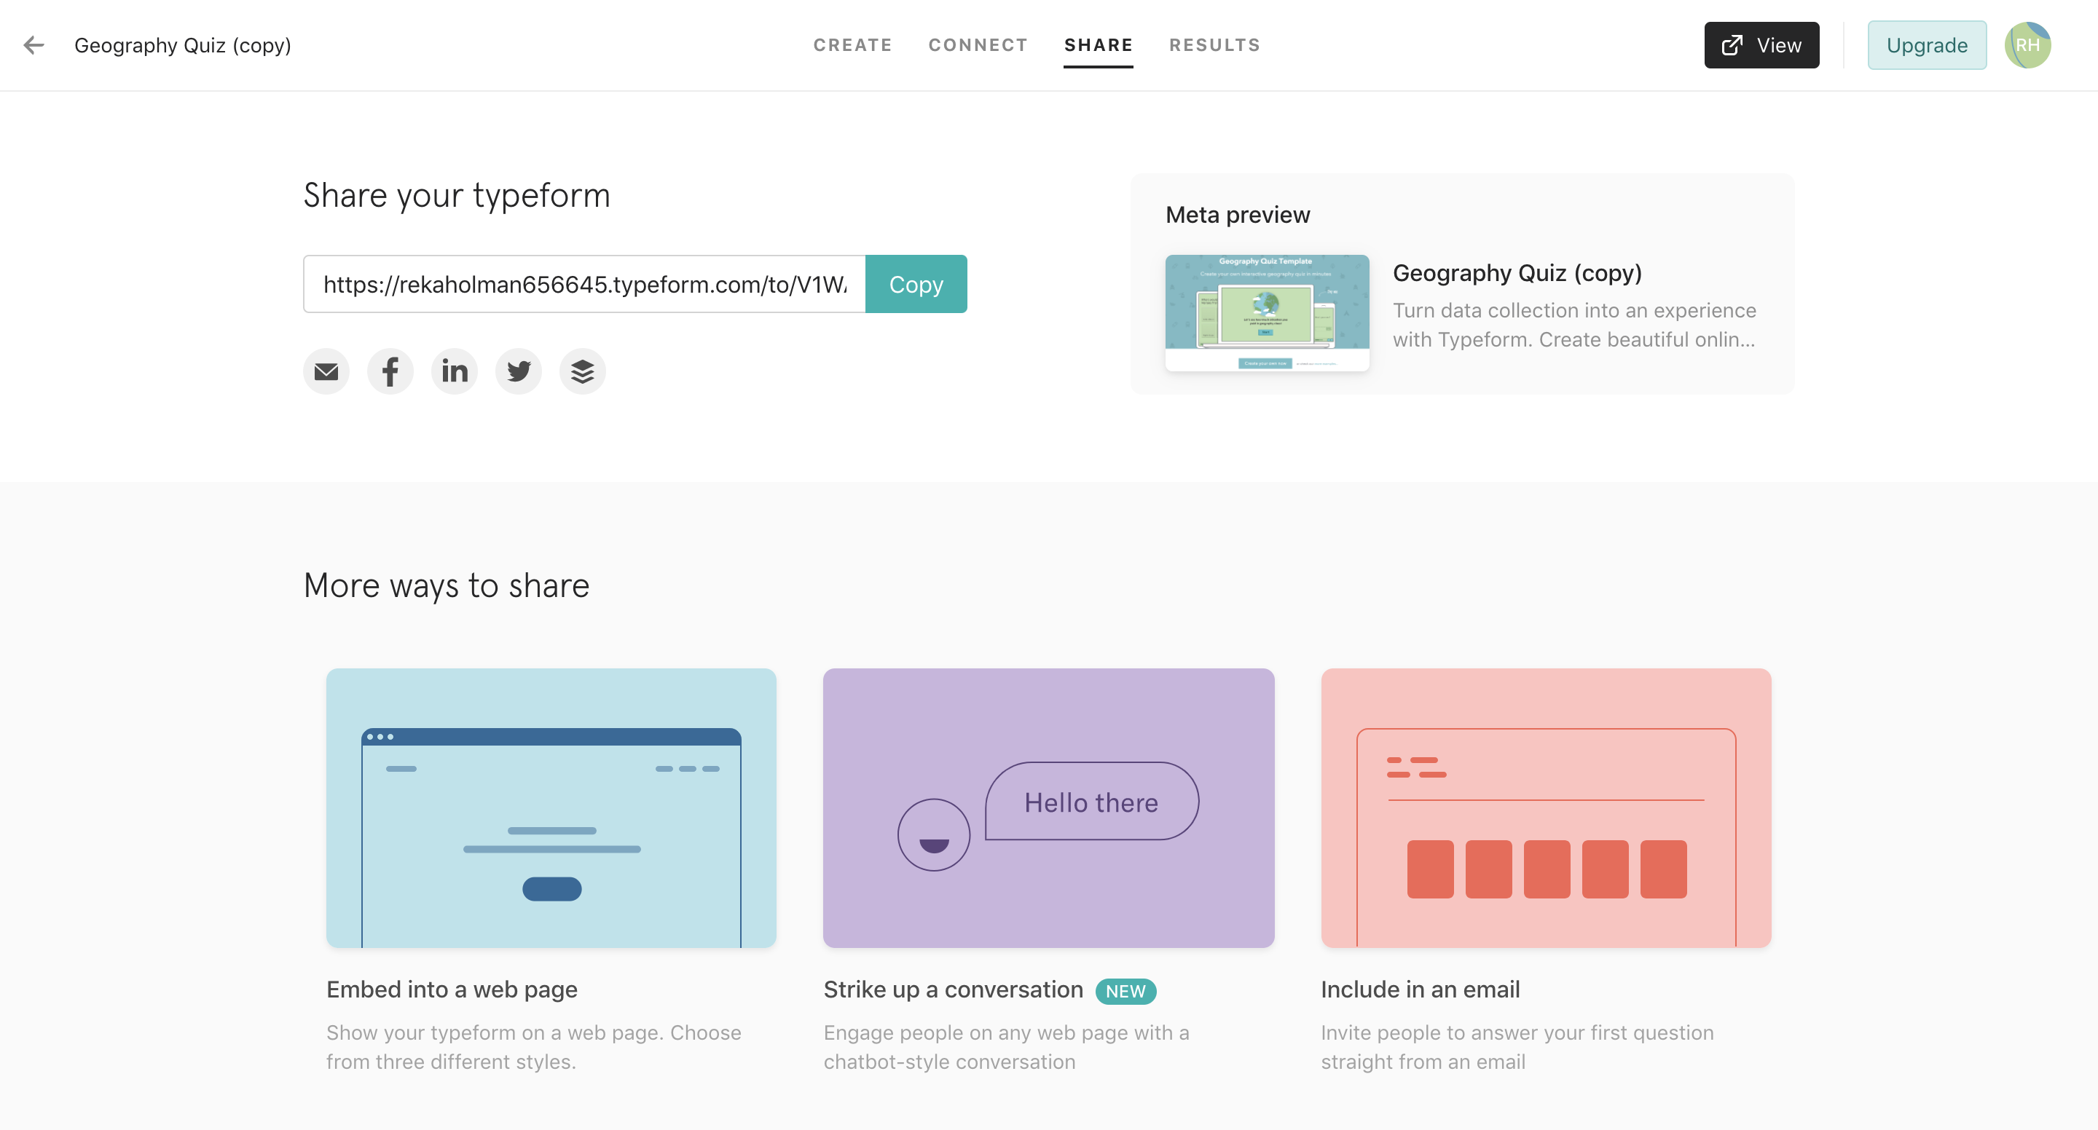
Task: Click the Upgrade button
Action: (x=1927, y=44)
